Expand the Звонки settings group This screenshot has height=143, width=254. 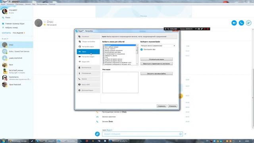[88, 79]
